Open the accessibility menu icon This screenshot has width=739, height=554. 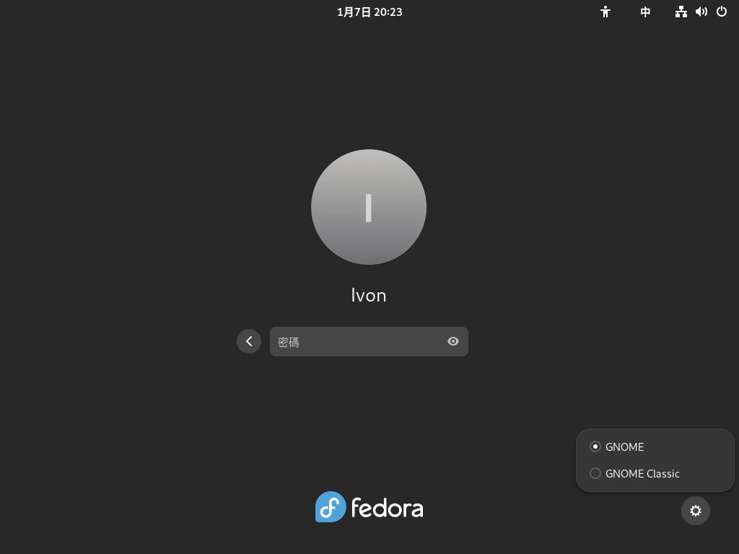tap(605, 12)
